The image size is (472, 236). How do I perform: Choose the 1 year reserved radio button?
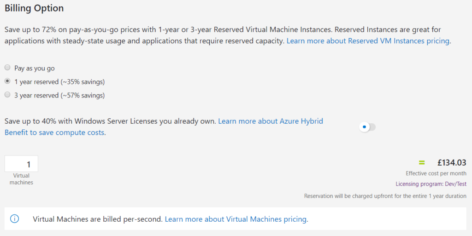pyautogui.click(x=7, y=81)
